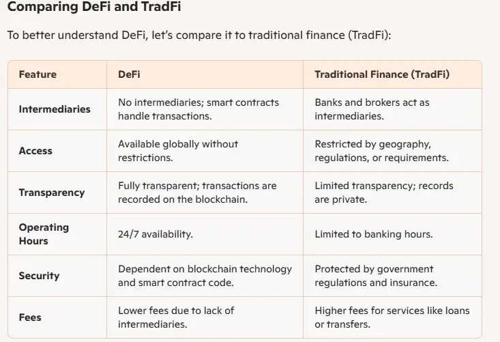Select the 'Lower fees due to lack of intermediaries' cell
This screenshot has width=500, height=342.
point(176,317)
